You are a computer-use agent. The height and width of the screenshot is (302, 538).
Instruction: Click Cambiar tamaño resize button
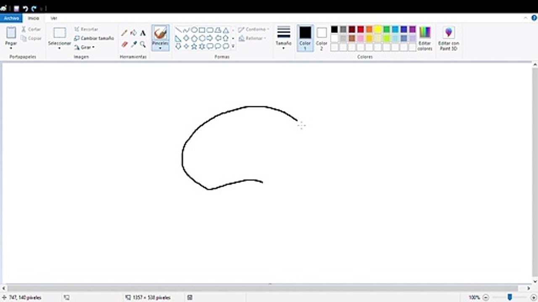[x=94, y=38]
